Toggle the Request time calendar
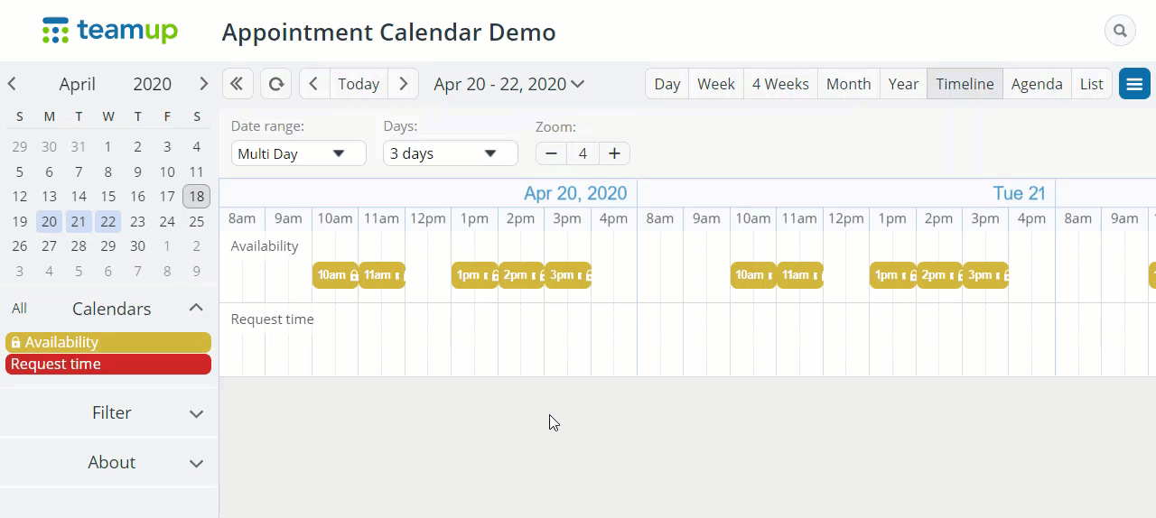Screen dimensions: 1156x518 [x=108, y=364]
